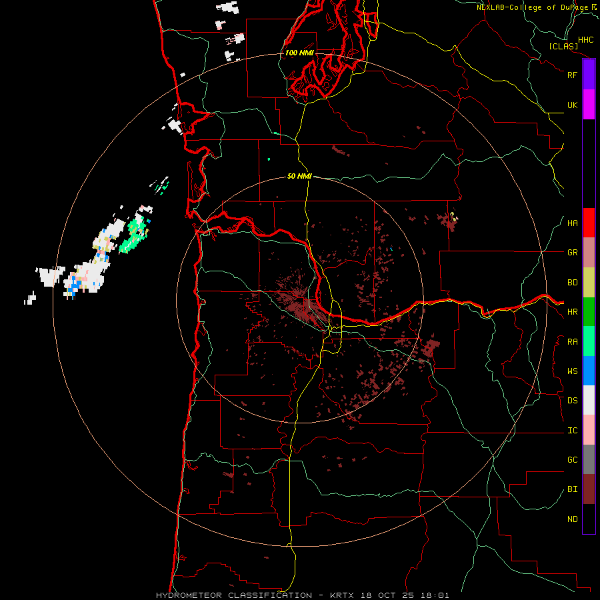Screen dimensions: 600x600
Task: Click the ND legend label
Action: [573, 519]
